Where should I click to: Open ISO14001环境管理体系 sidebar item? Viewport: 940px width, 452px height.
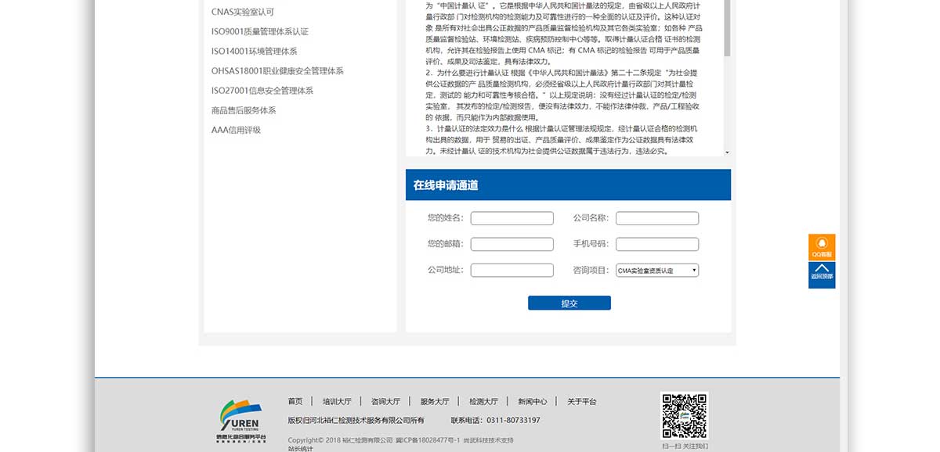[254, 51]
